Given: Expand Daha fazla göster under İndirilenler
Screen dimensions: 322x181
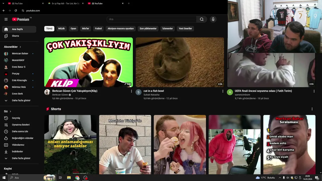Looking at the screenshot, I should [19, 158].
